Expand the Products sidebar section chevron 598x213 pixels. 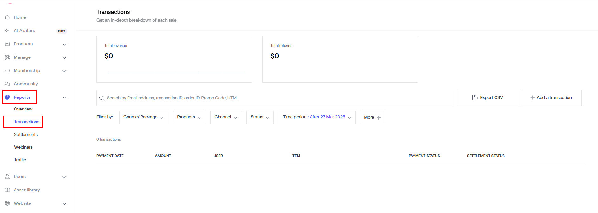64,44
